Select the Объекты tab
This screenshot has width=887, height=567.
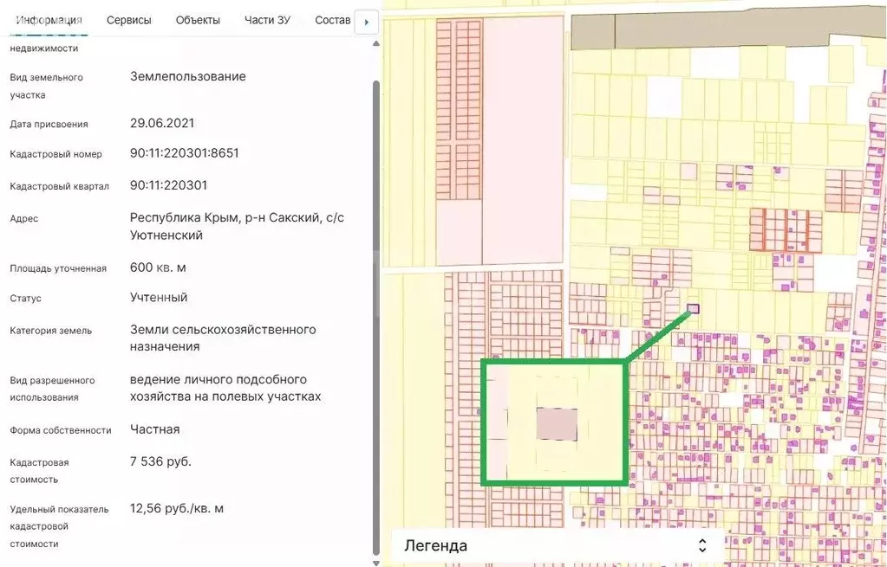click(x=198, y=20)
